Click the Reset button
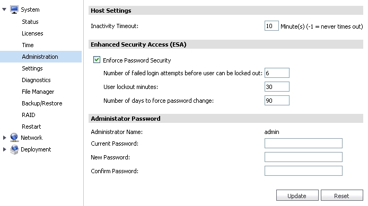 coord(341,195)
